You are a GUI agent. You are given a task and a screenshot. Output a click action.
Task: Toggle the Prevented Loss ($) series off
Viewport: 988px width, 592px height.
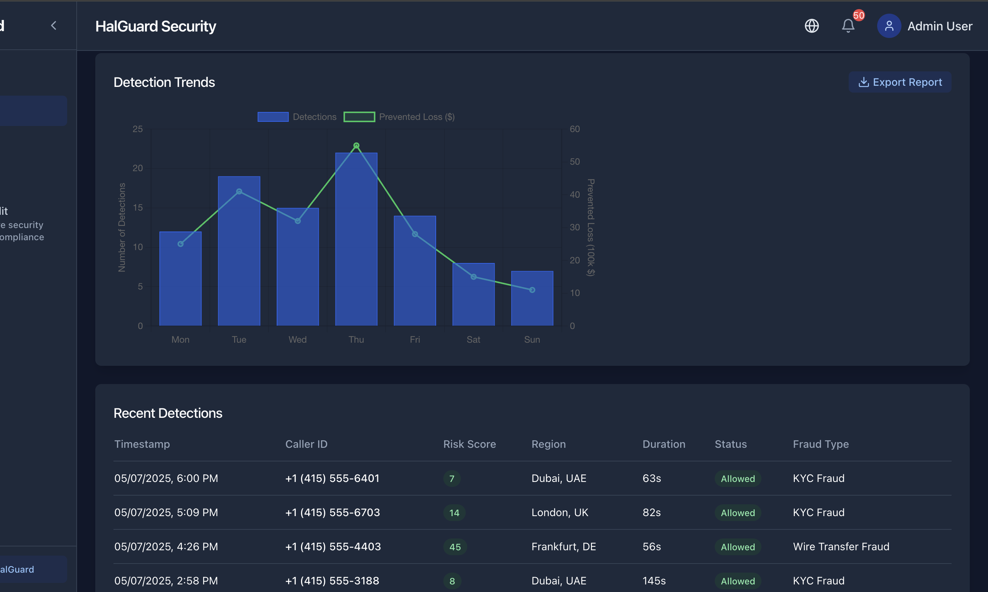click(416, 117)
